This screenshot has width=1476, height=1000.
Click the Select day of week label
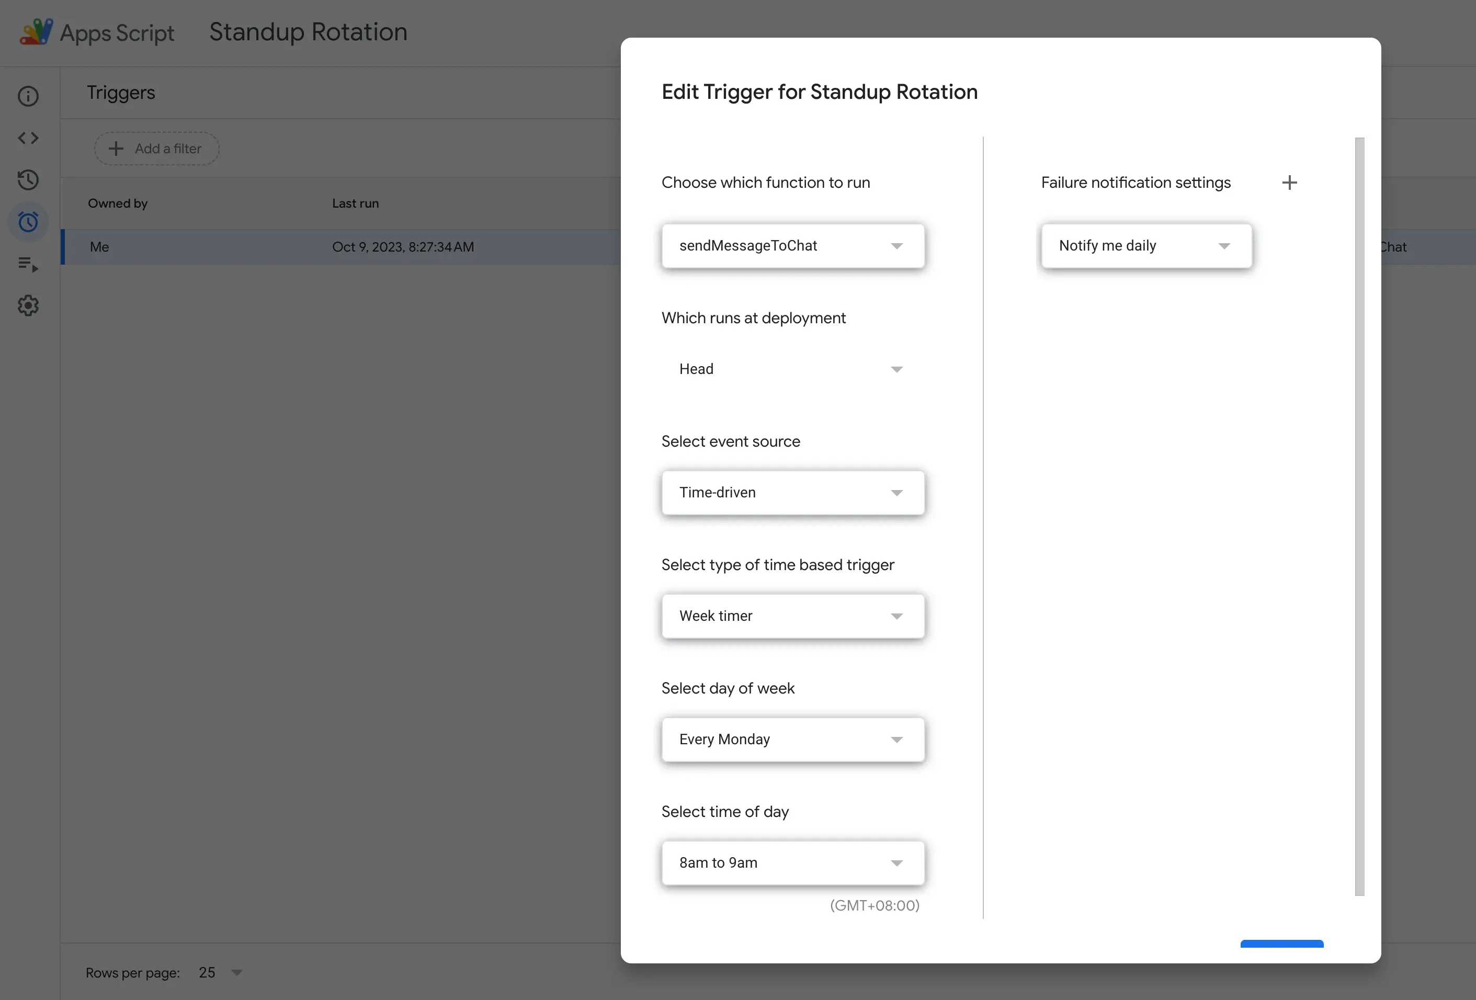[x=728, y=688]
